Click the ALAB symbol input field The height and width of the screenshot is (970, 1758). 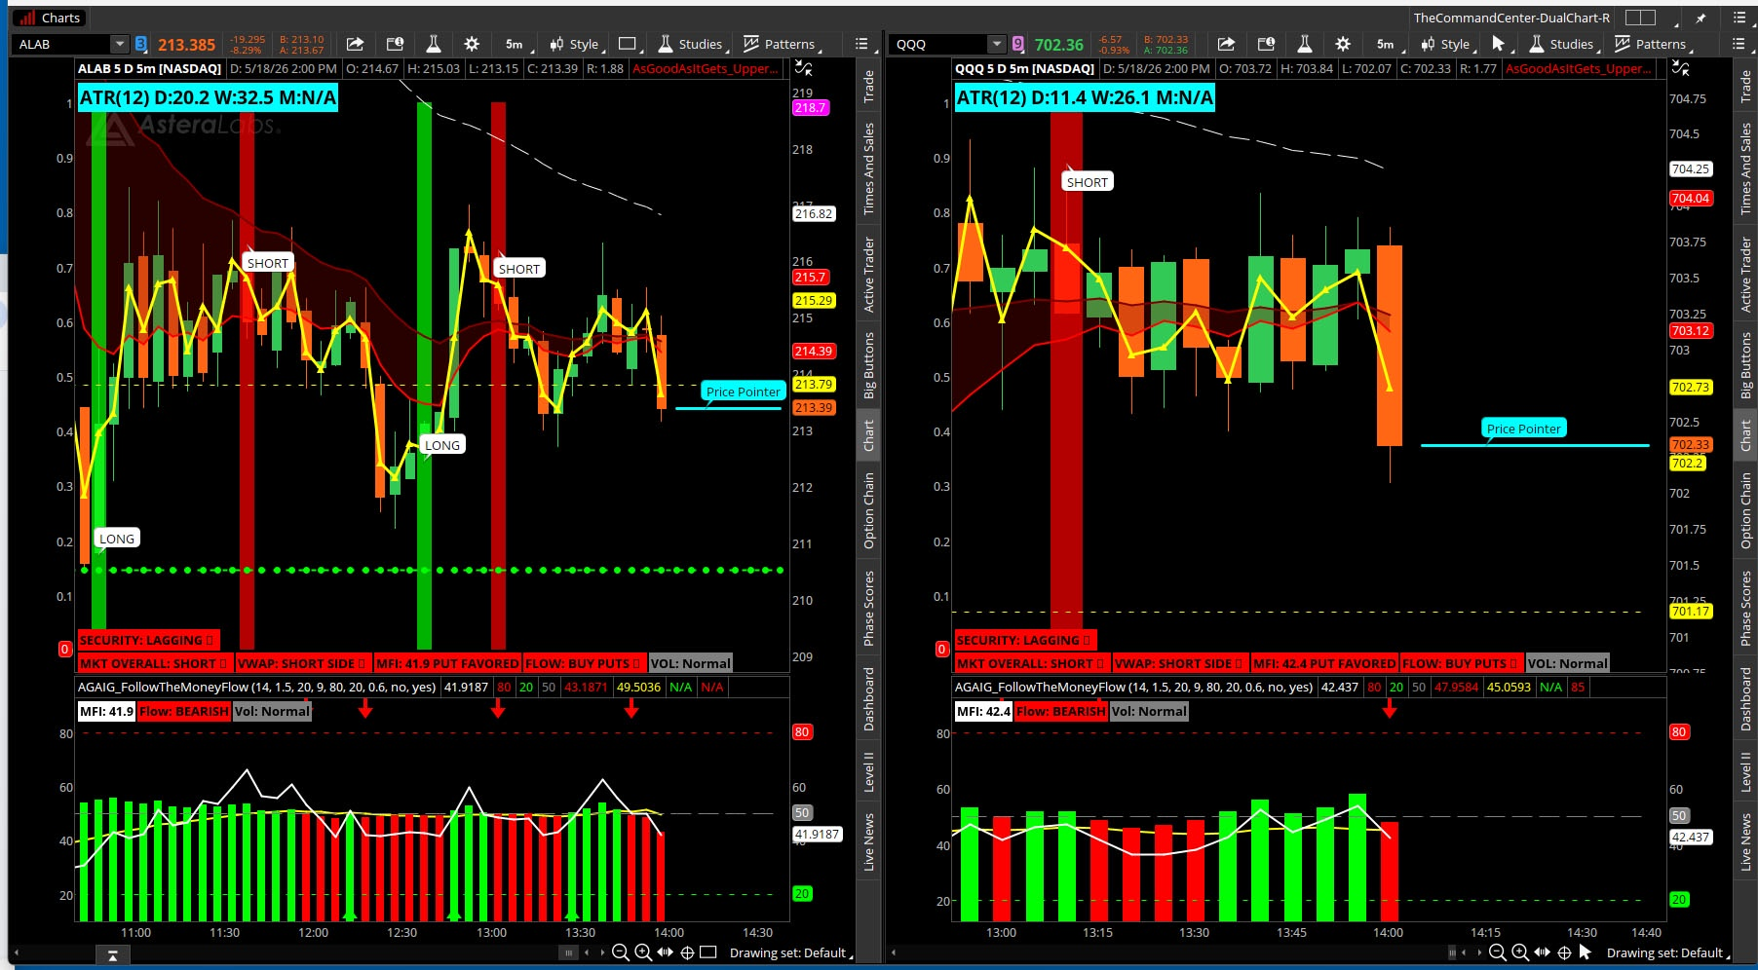(x=61, y=44)
